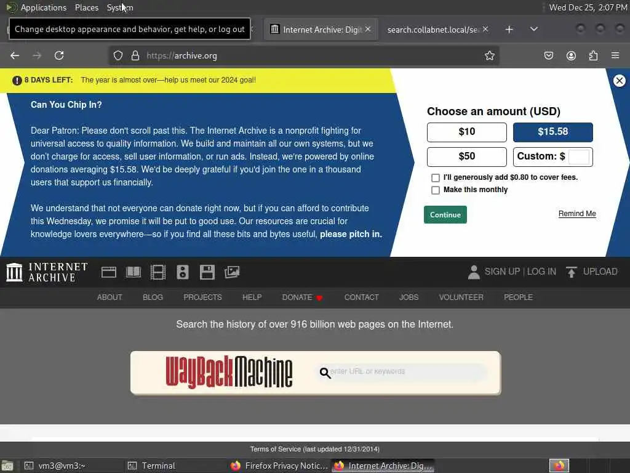Open the ABOUT nav link
This screenshot has width=630, height=473.
(110, 297)
